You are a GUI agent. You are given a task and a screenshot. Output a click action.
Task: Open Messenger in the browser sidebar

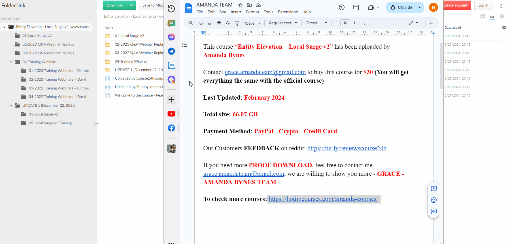point(171,37)
